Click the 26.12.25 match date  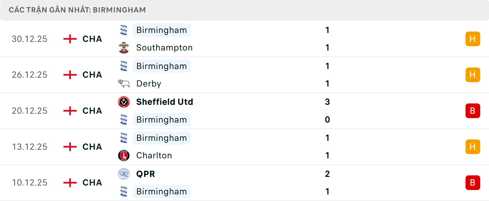point(30,75)
